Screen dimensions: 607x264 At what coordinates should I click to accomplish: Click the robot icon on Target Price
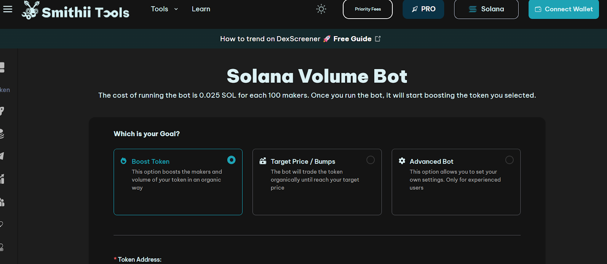(263, 161)
